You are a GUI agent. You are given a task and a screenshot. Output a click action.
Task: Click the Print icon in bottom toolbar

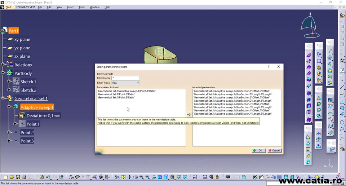(24, 177)
